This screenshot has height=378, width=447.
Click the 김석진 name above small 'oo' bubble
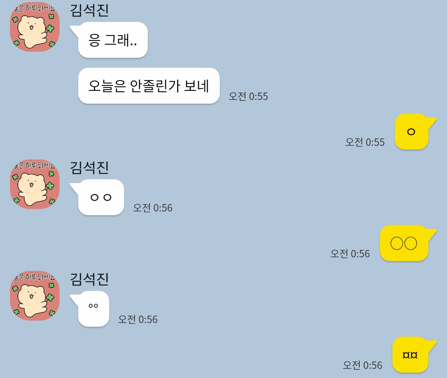pyautogui.click(x=89, y=279)
